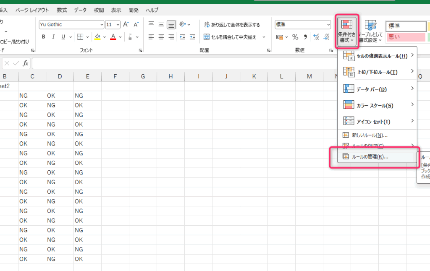Choose New Rule (新しいルール) from menu
Viewport: 430px width, 271px height.
(369, 135)
